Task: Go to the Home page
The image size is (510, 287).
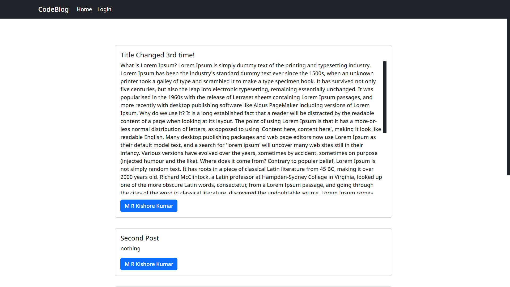Action: tap(84, 9)
